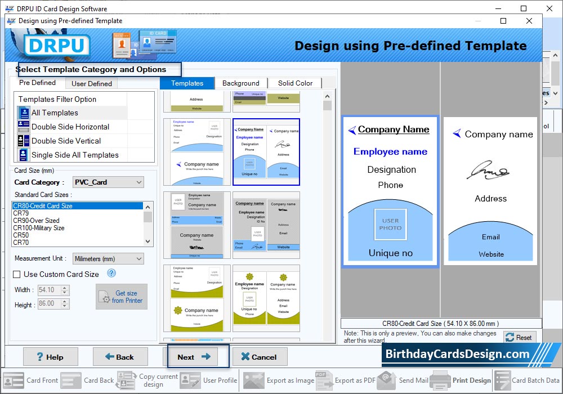Click the Card Batch Data icon
The height and width of the screenshot is (394, 563).
pyautogui.click(x=502, y=380)
